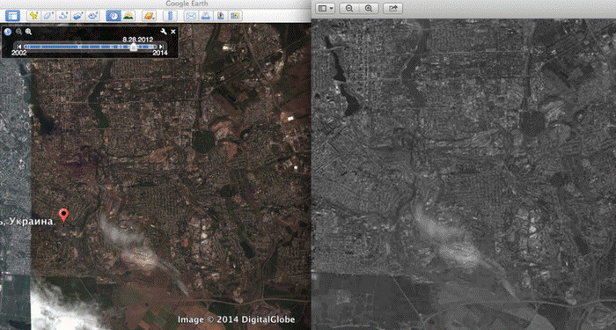616x330 pixels.
Task: Open the planet switcher dropdown
Action: point(150,16)
